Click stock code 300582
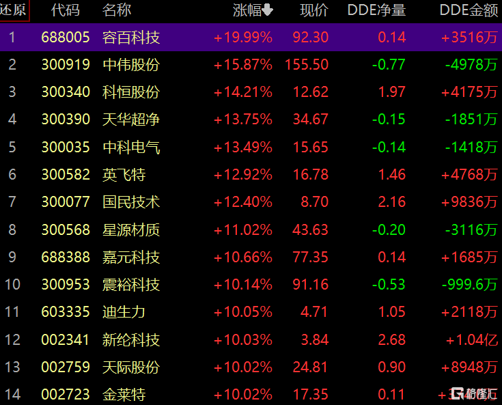The height and width of the screenshot is (405, 502). click(x=66, y=175)
